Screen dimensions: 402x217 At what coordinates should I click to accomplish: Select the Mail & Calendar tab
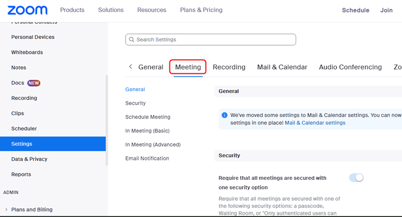pos(282,67)
